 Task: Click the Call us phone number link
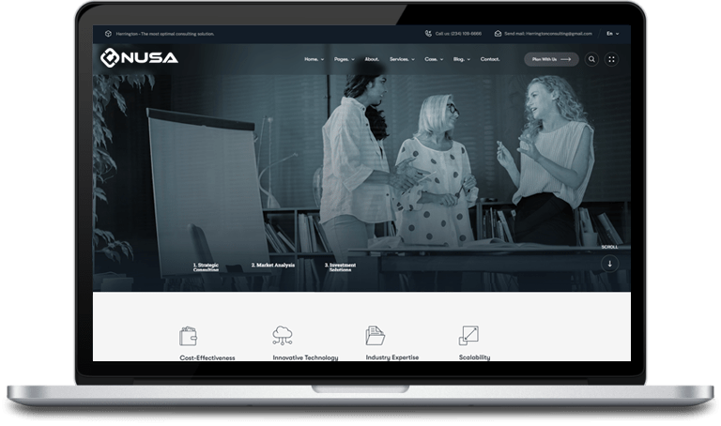point(458,34)
